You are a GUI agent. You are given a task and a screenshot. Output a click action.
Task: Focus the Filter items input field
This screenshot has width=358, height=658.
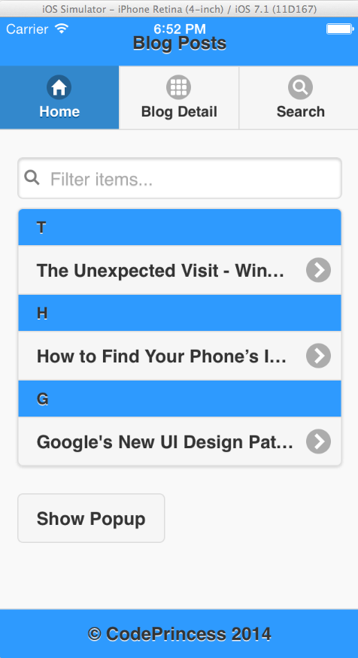coord(180,178)
